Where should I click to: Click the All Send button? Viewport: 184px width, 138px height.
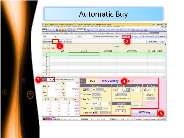(134, 37)
